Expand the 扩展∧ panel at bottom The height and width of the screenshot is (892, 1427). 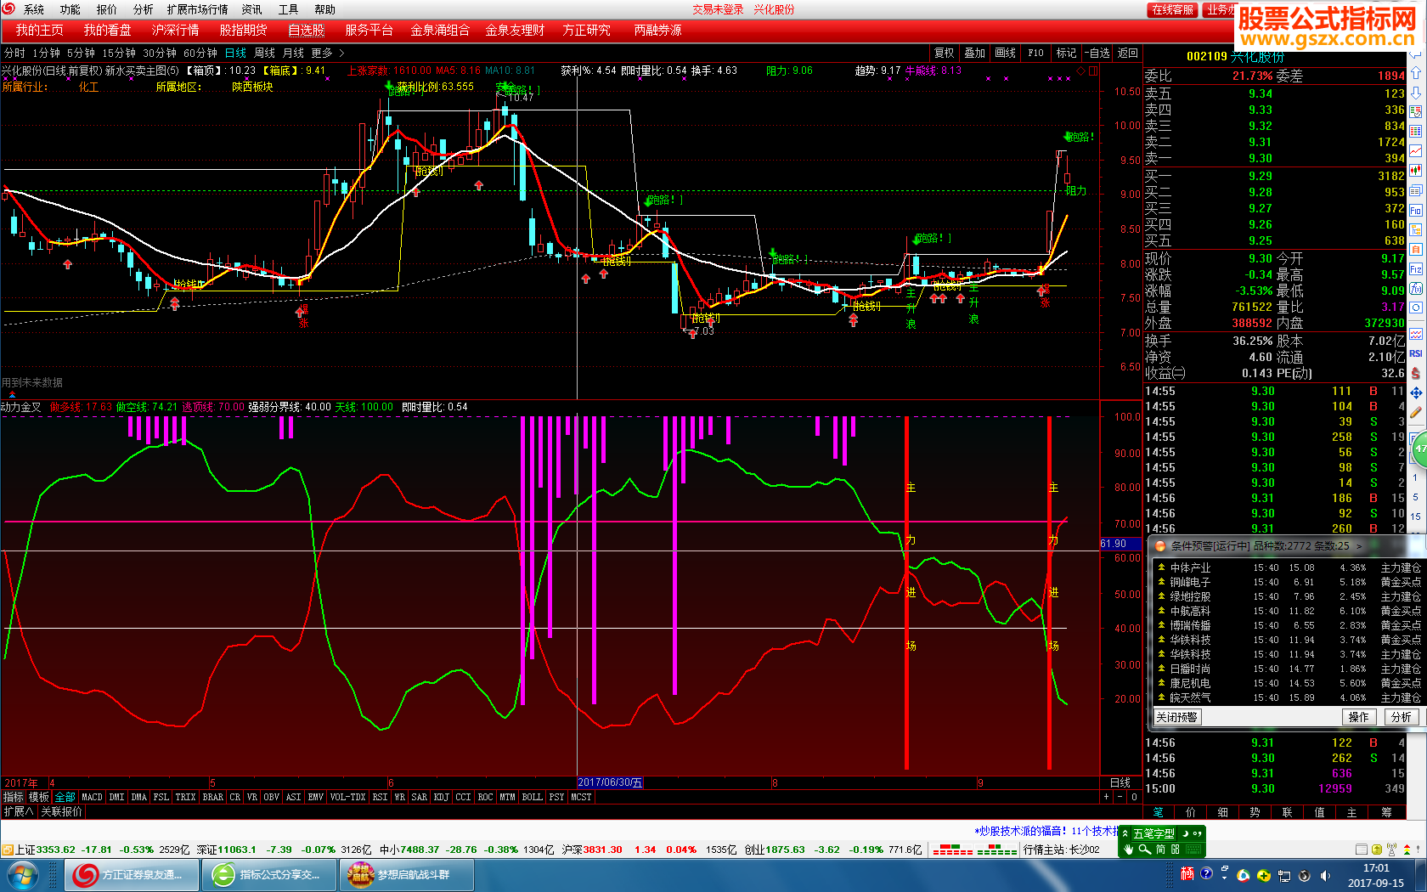click(19, 811)
